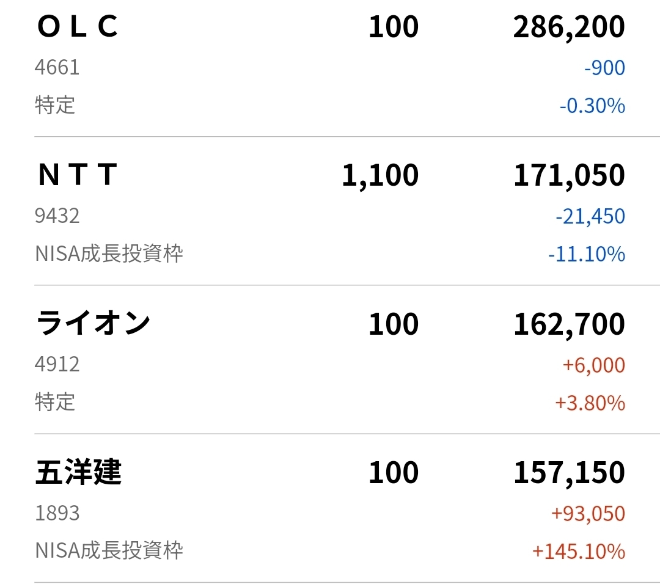Tap 五洋建's +145.10% gain percentage
660x587 pixels.
[579, 552]
